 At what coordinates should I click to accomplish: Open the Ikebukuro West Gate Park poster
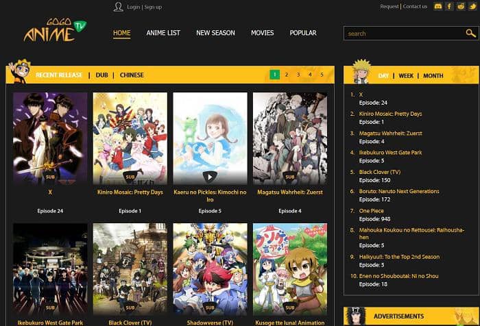coord(50,269)
